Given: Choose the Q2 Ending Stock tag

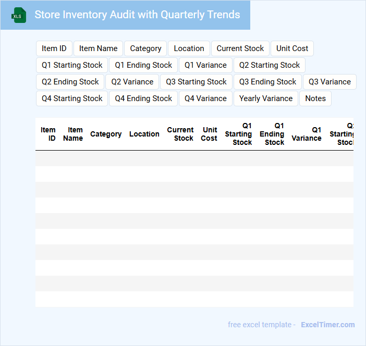Looking at the screenshot, I should click(x=70, y=82).
